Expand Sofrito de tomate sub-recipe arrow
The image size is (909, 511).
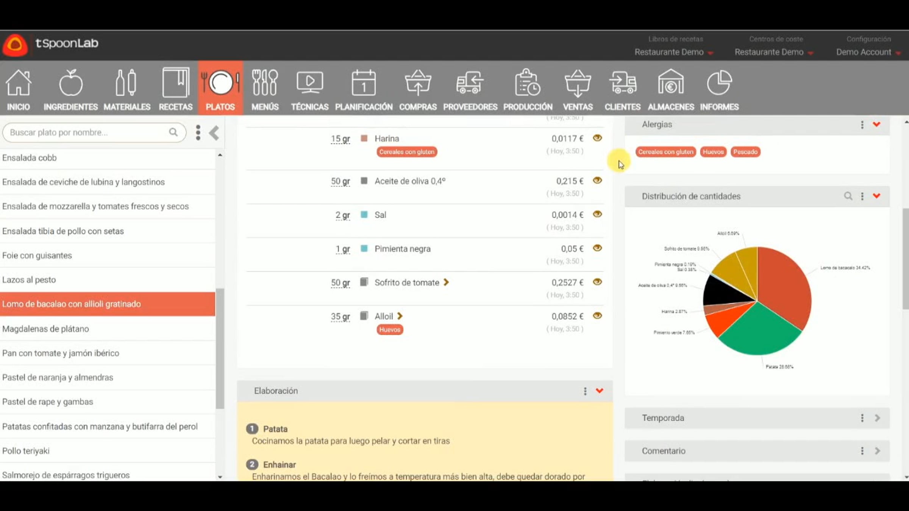(446, 282)
